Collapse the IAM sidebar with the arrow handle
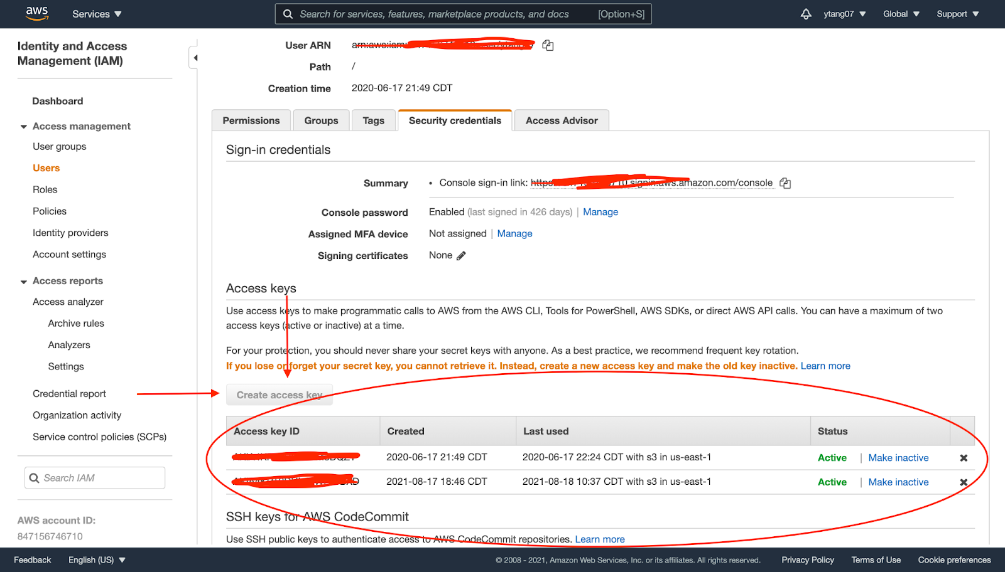The image size is (1005, 572). coord(194,58)
